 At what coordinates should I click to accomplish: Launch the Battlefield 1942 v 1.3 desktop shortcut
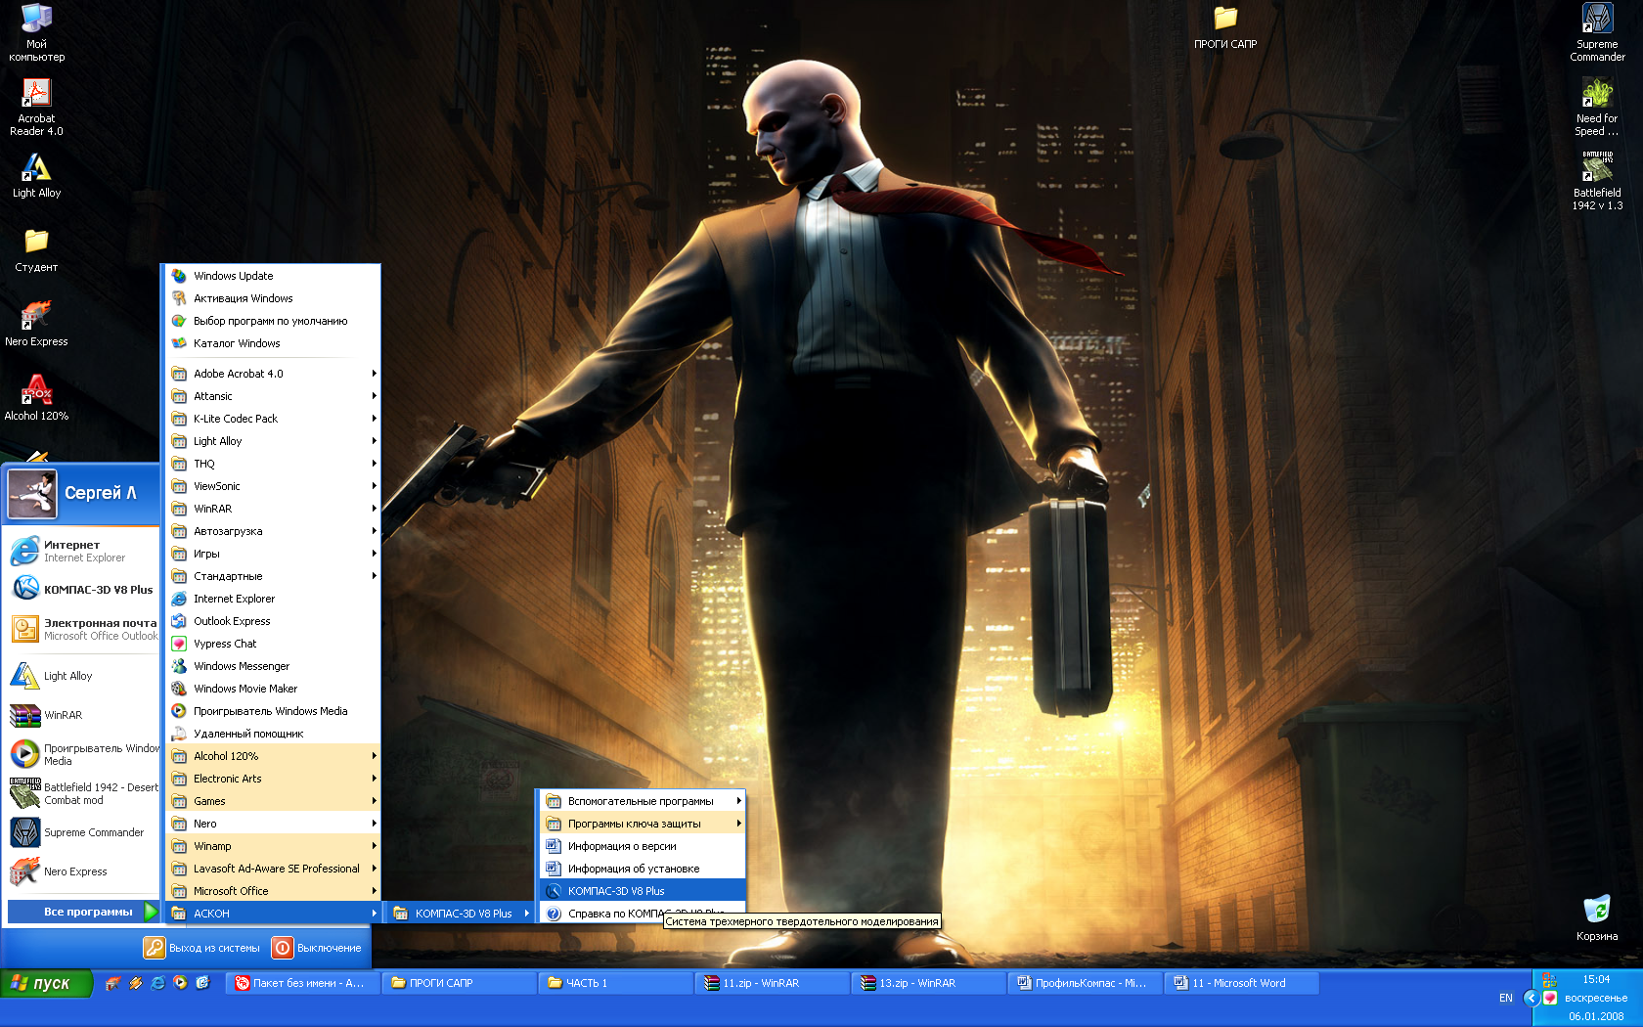coord(1597,181)
